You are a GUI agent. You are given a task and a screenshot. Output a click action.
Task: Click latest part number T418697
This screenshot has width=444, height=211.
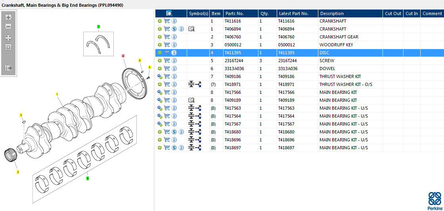[286, 148]
